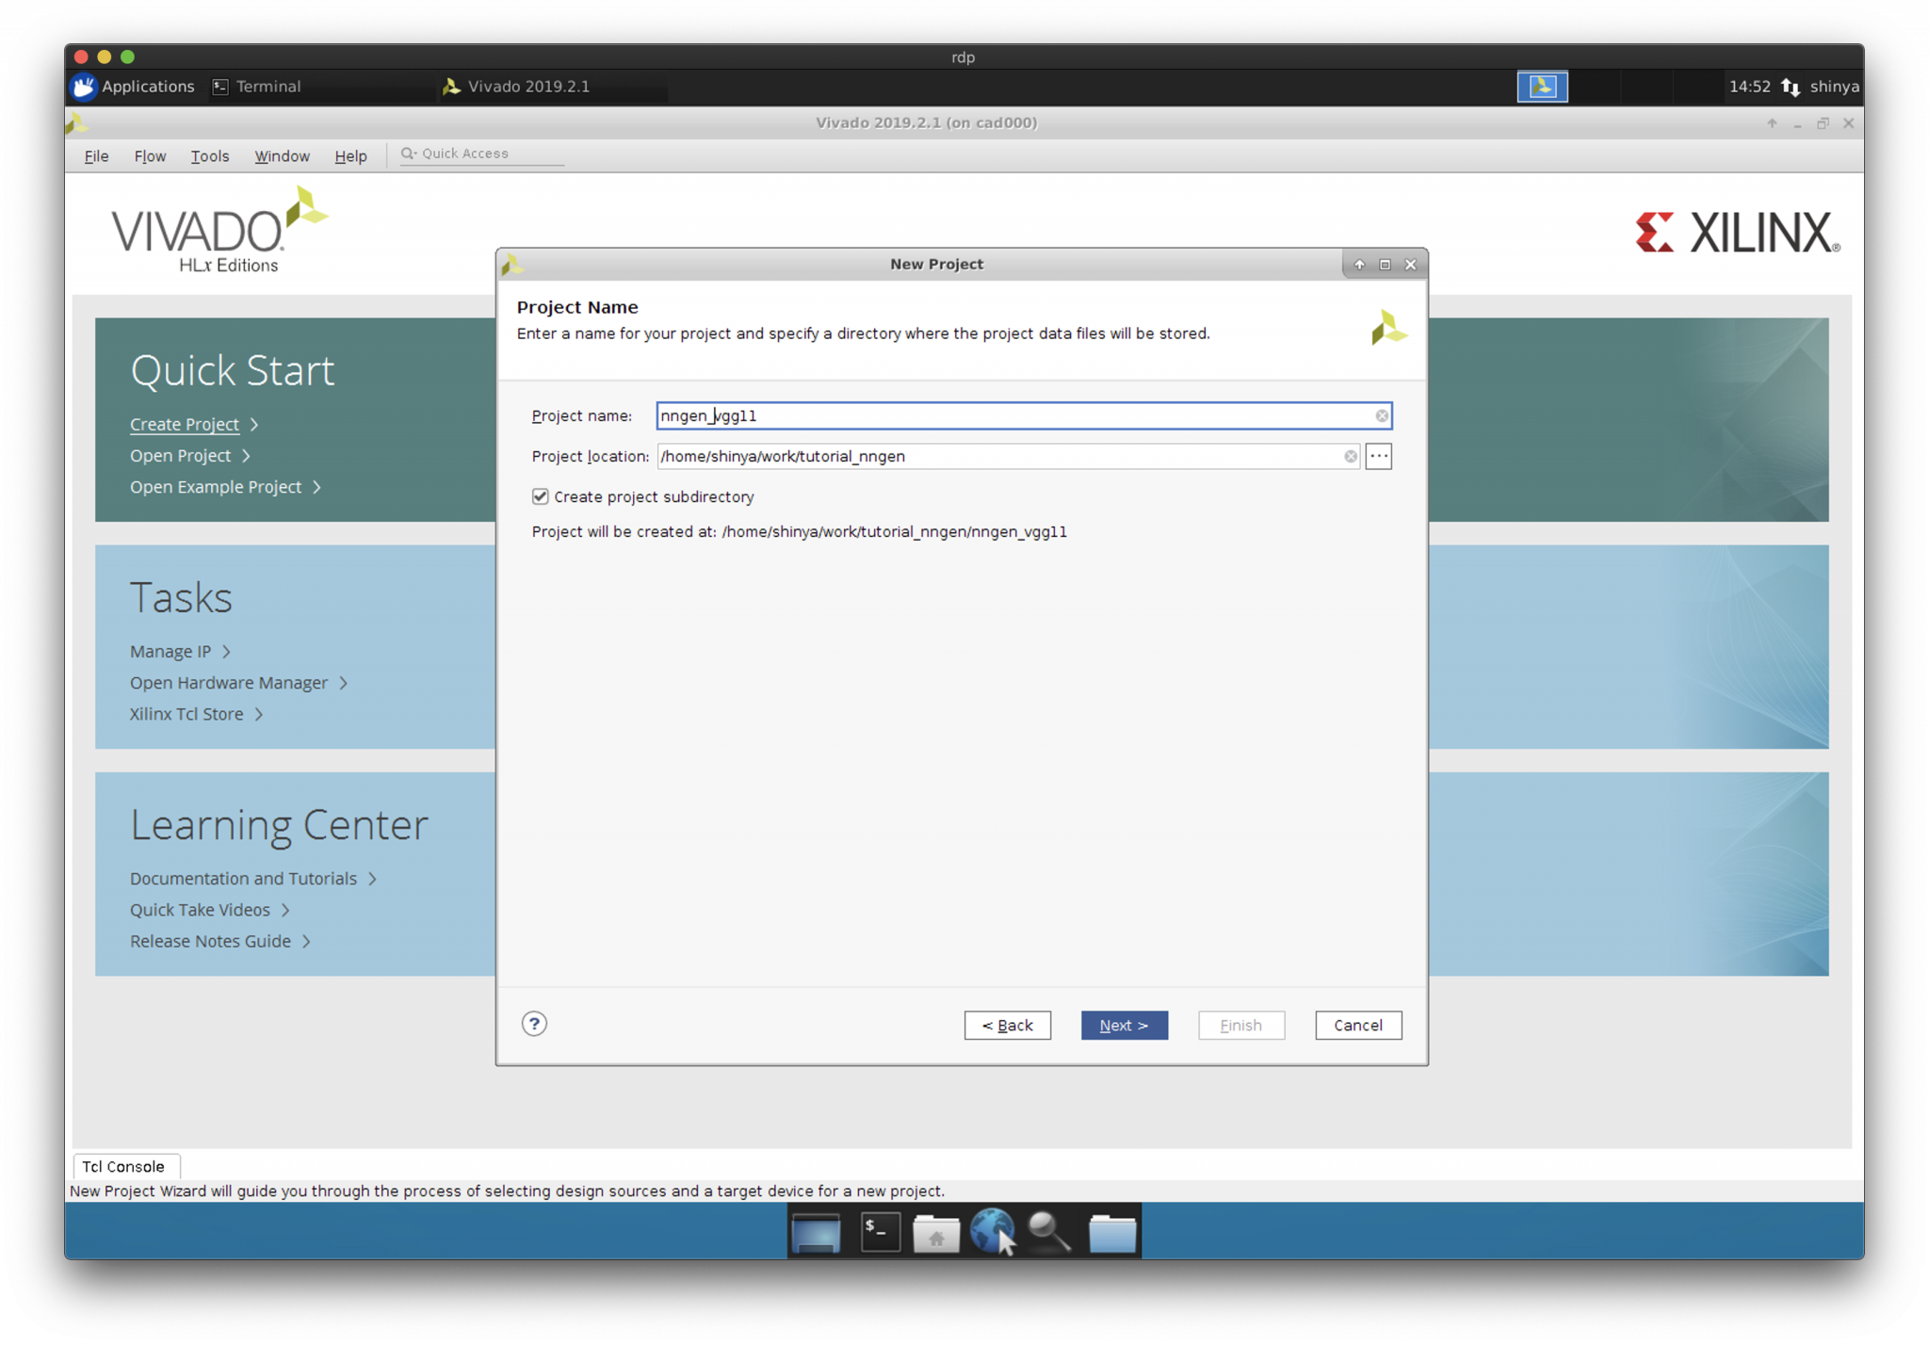Open the Tools menu
1929x1345 pixels.
coord(209,156)
